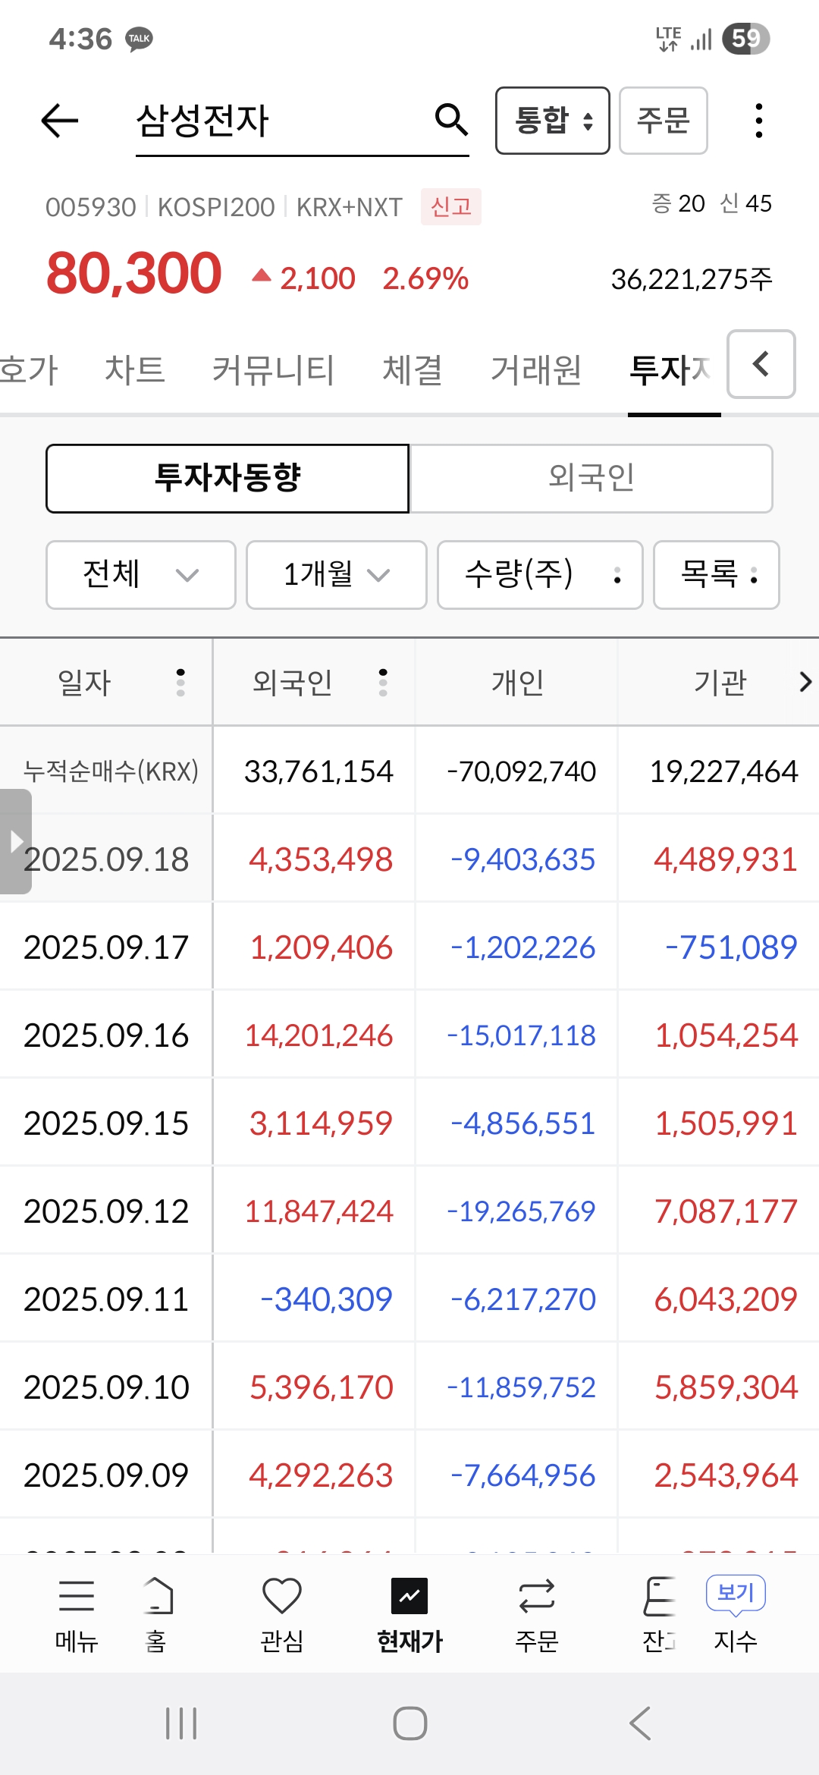Image resolution: width=819 pixels, height=1775 pixels.
Task: Tap the back arrow icon at top
Action: tap(60, 121)
